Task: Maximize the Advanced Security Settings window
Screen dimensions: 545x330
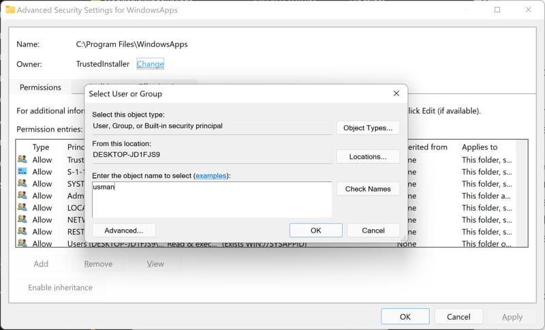Action: click(x=497, y=10)
